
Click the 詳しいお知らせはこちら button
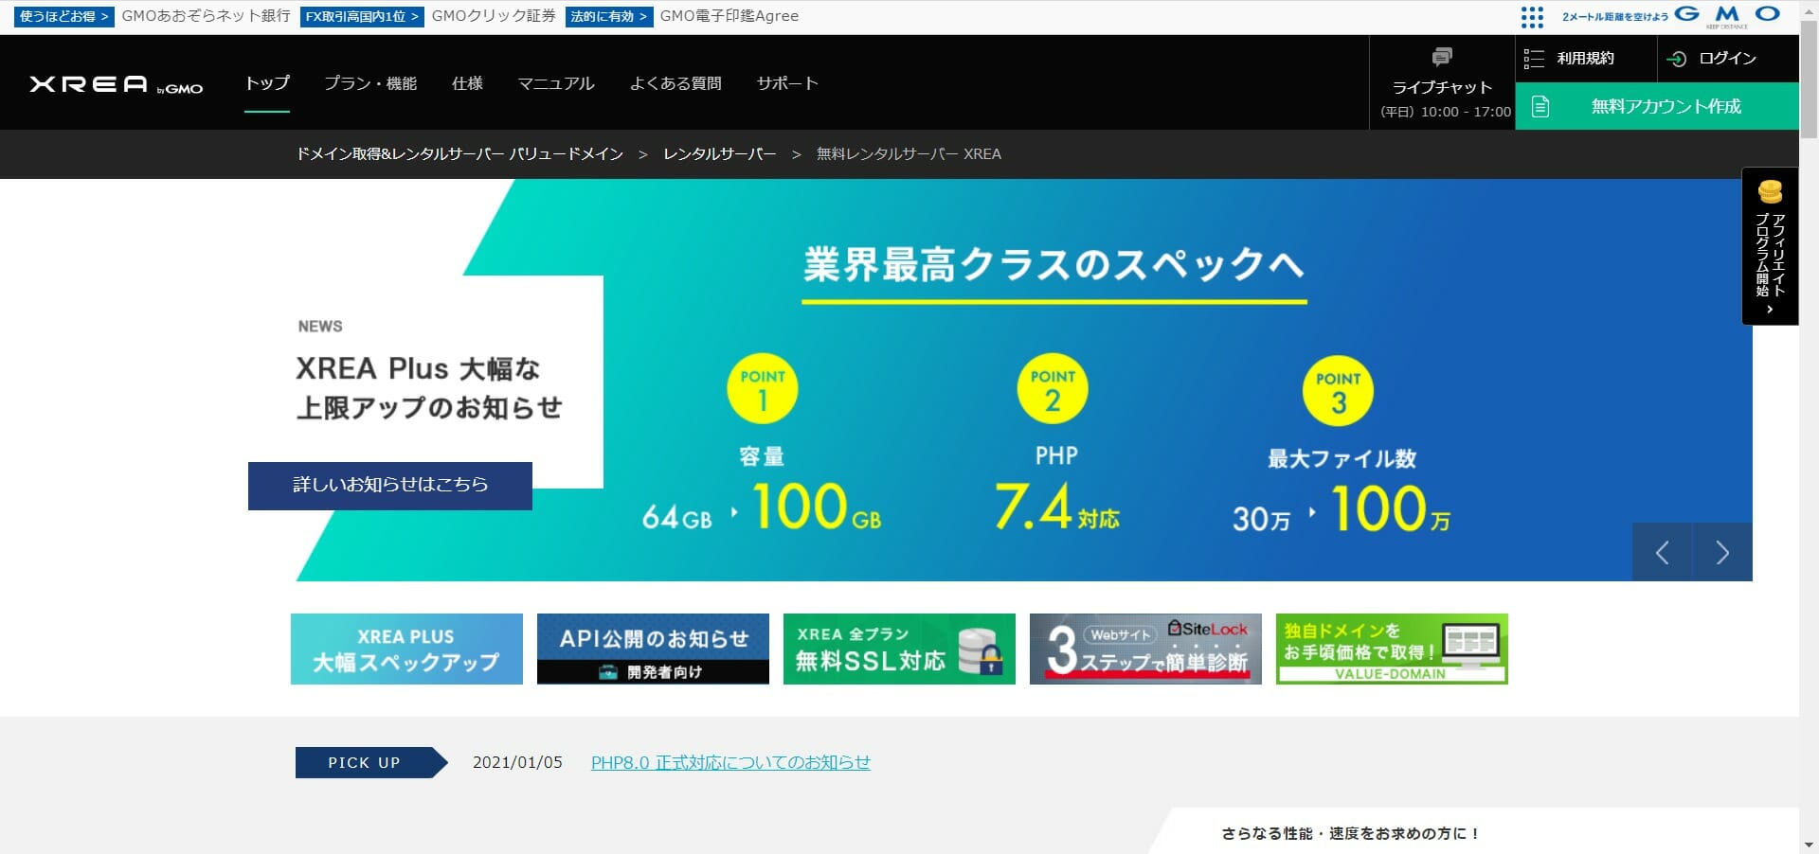pos(390,486)
